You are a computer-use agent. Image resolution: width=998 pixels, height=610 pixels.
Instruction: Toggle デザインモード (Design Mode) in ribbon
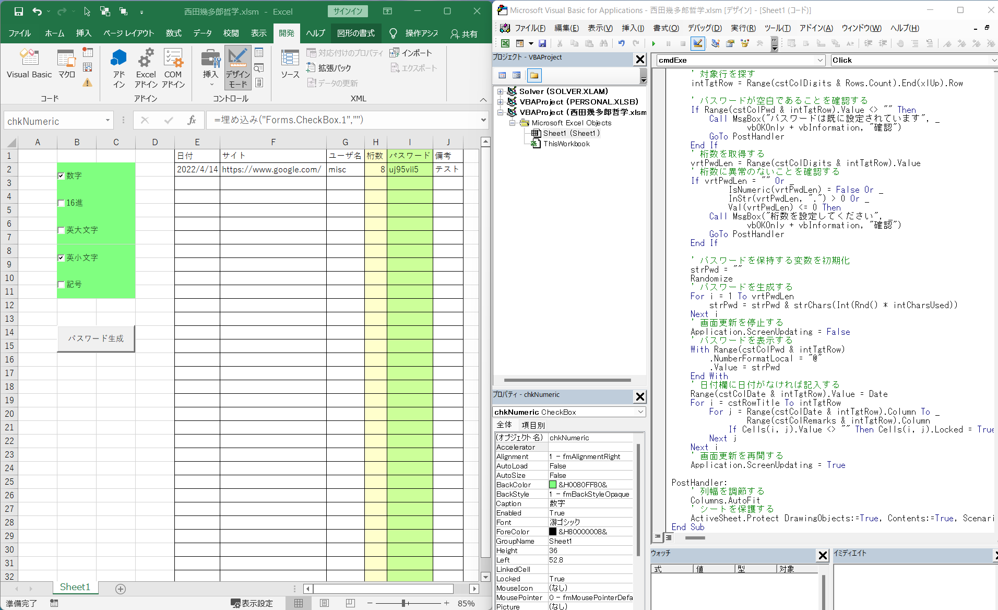coord(237,68)
